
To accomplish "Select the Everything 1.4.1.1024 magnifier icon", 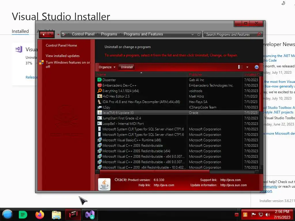I will [x=99, y=91].
